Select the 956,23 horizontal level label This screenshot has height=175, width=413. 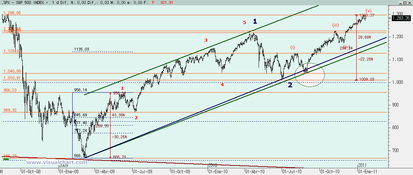(10, 90)
